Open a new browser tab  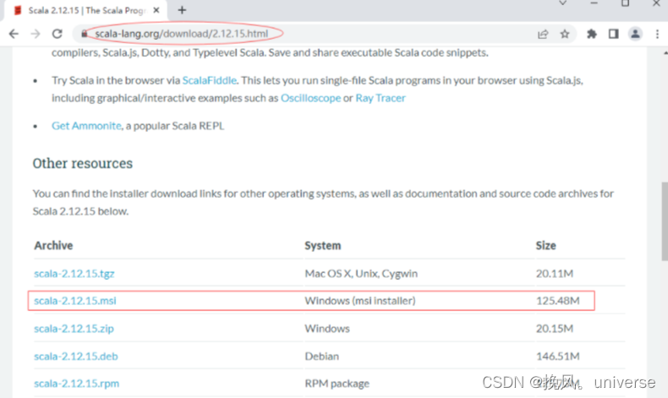[182, 10]
